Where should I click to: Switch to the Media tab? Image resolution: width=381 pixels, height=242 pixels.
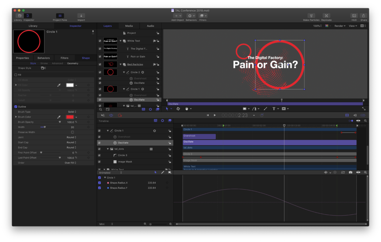pos(129,26)
